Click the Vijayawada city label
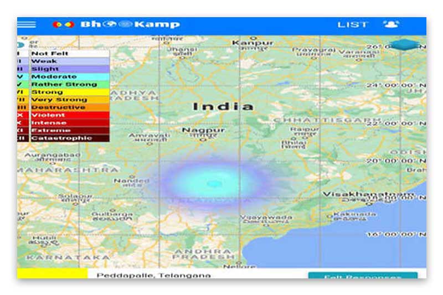The width and height of the screenshot is (443, 295). (266, 218)
